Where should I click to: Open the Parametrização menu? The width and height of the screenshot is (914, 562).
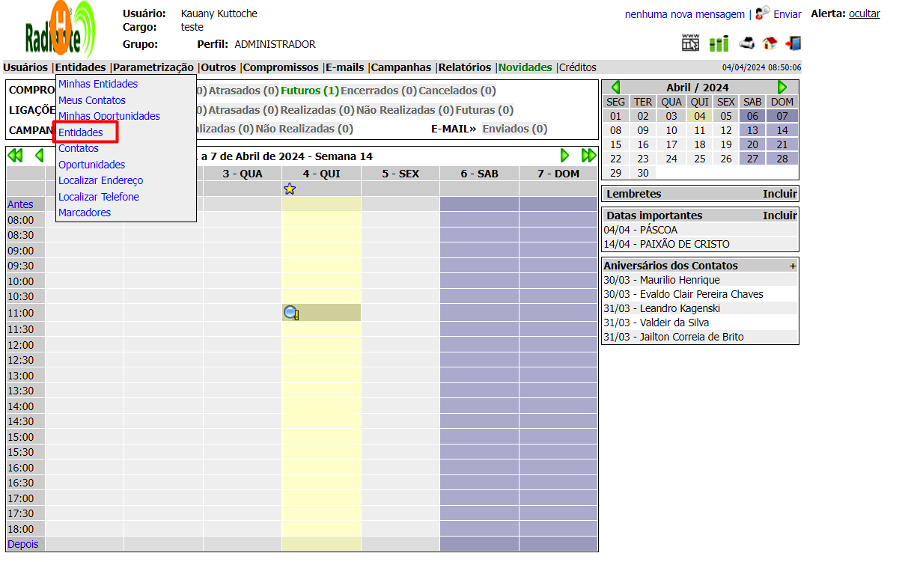[x=153, y=67]
